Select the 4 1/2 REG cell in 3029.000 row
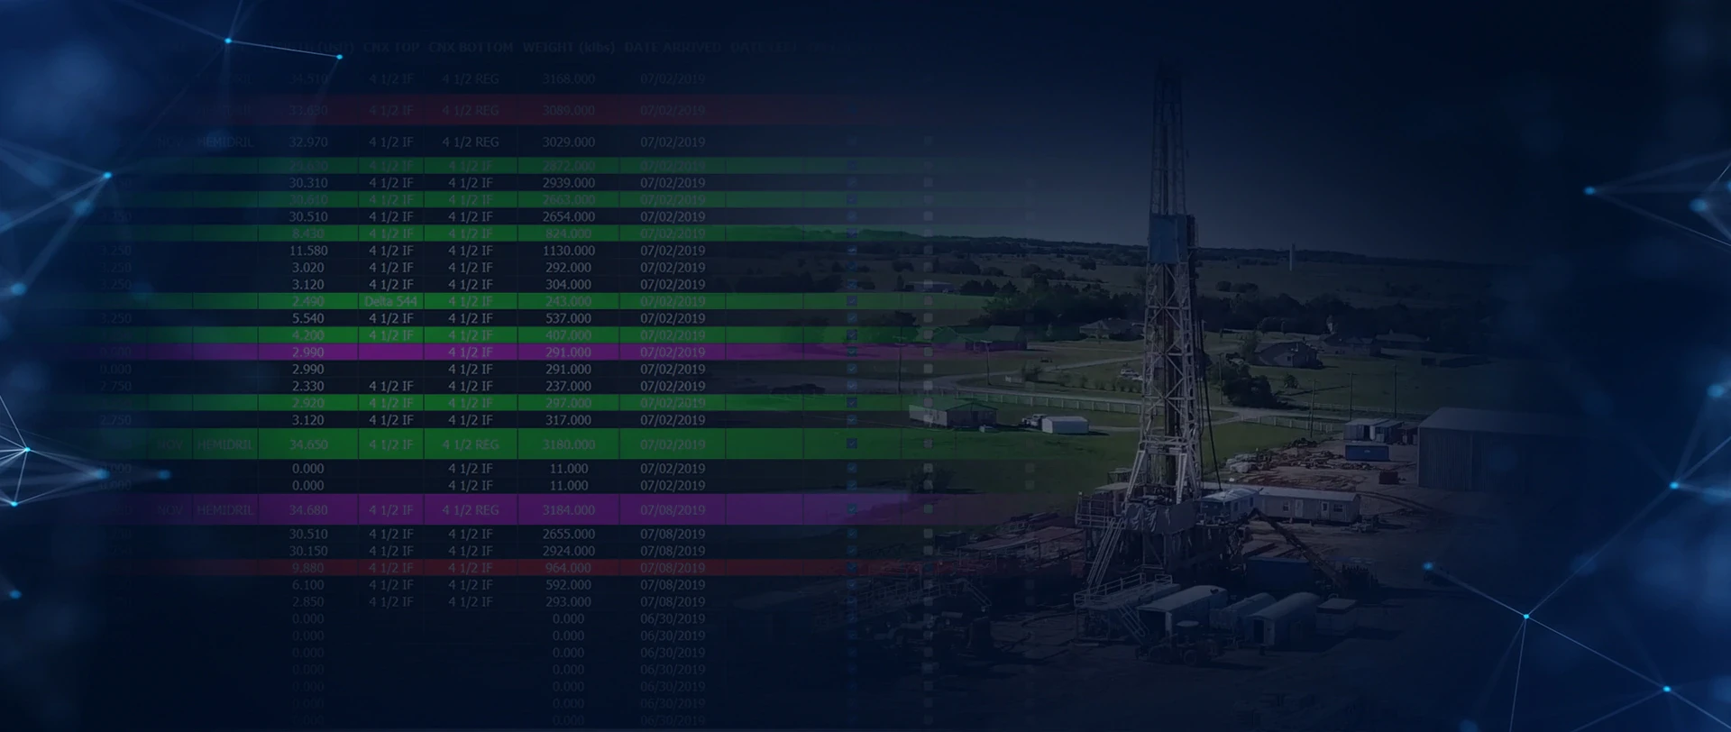1731x732 pixels. point(471,142)
